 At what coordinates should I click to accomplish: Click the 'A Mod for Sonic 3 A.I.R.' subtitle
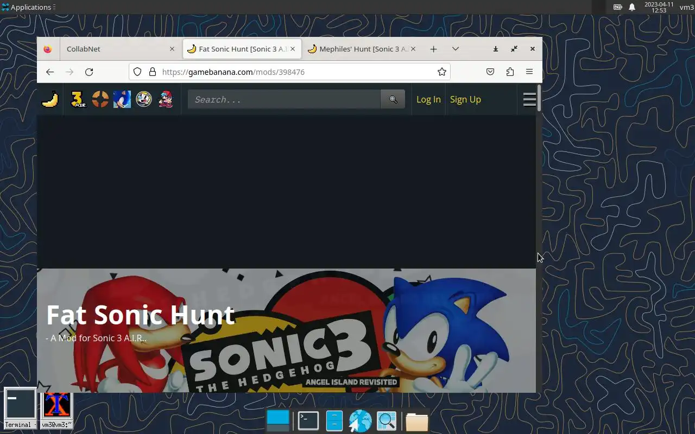coord(96,338)
